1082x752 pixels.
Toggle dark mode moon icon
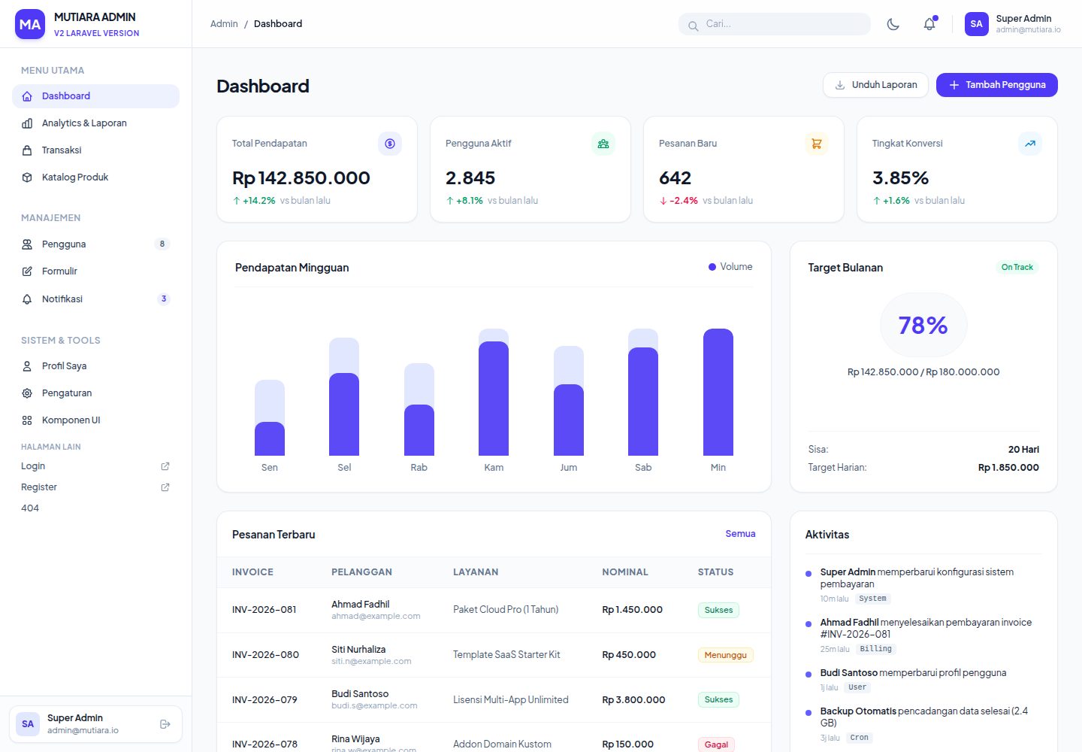pos(893,24)
